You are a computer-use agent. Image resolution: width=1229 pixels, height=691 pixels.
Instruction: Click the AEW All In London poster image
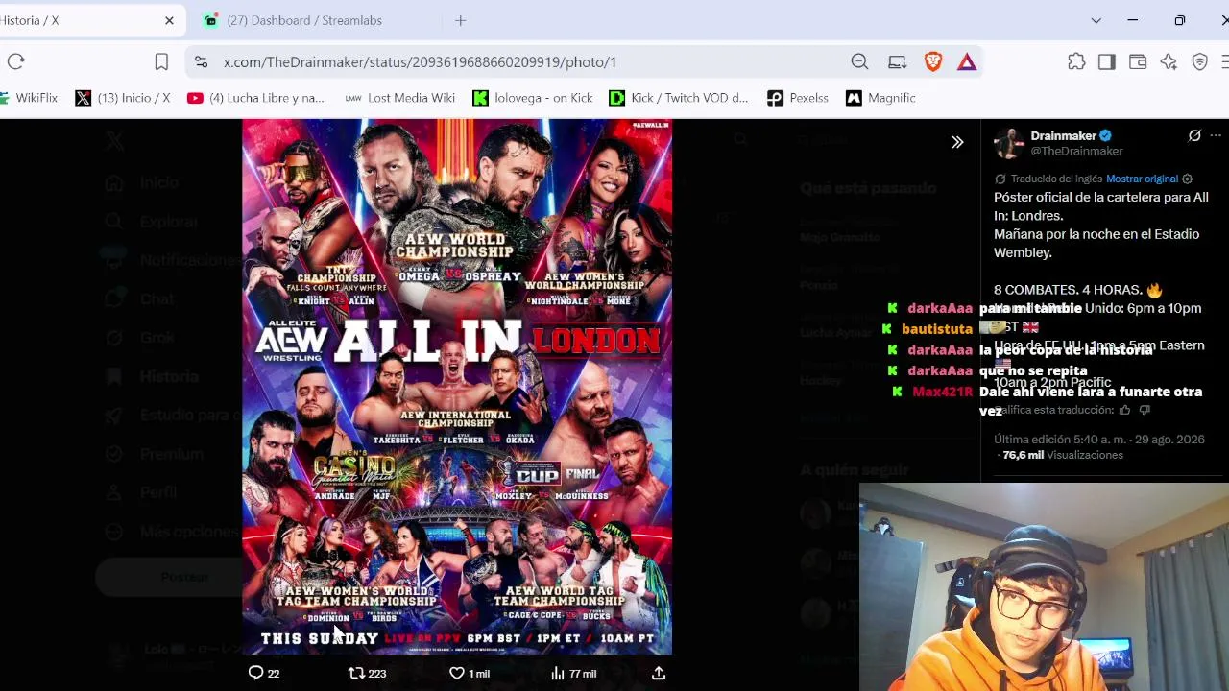pyautogui.click(x=457, y=387)
